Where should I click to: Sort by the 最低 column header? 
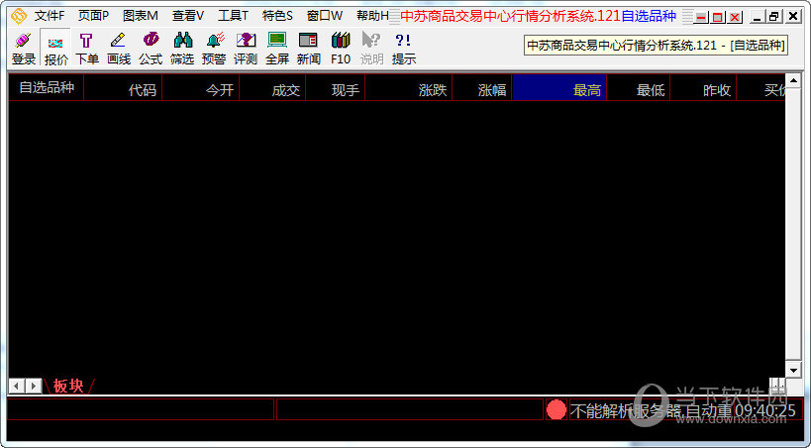[639, 87]
